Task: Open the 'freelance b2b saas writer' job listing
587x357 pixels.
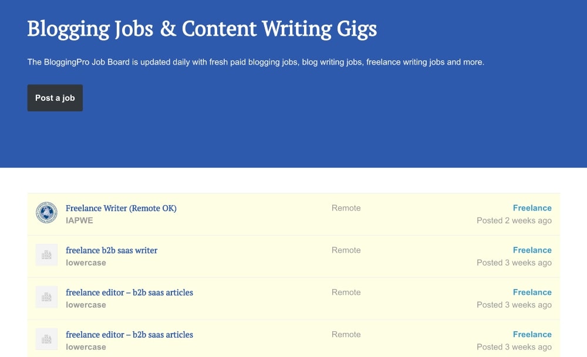Action: pyautogui.click(x=112, y=250)
